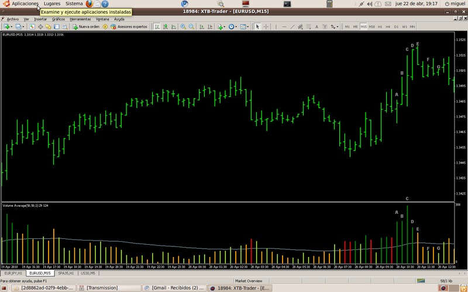Viewport: 468px width, 292px height.
Task: Toggle the M15 timeframe button
Action: click(364, 27)
